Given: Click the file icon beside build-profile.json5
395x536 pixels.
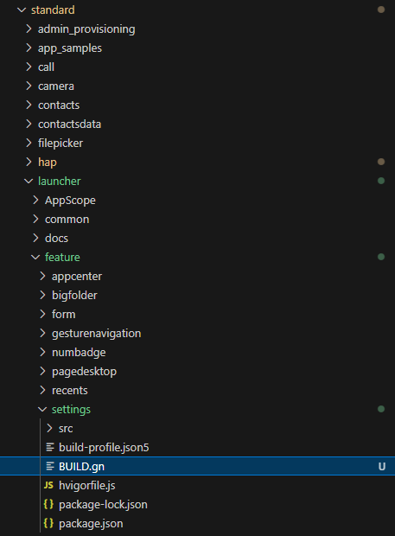Looking at the screenshot, I should pyautogui.click(x=50, y=447).
